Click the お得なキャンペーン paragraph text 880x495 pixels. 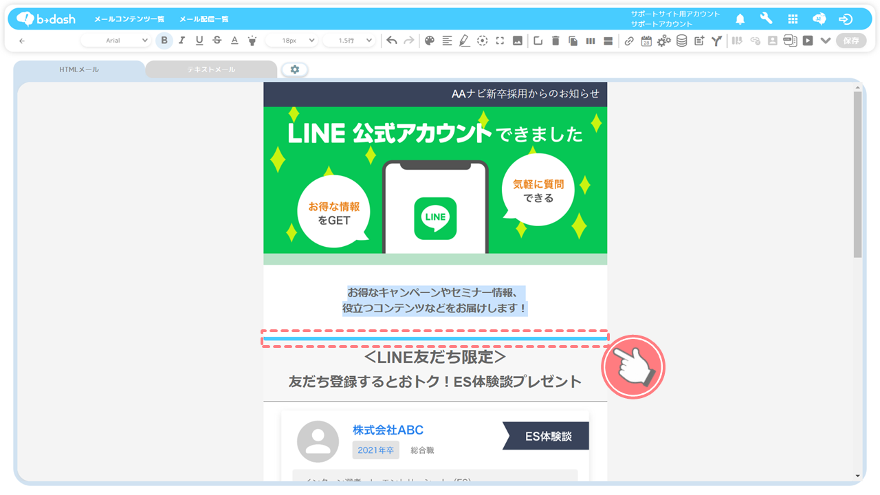pyautogui.click(x=435, y=300)
